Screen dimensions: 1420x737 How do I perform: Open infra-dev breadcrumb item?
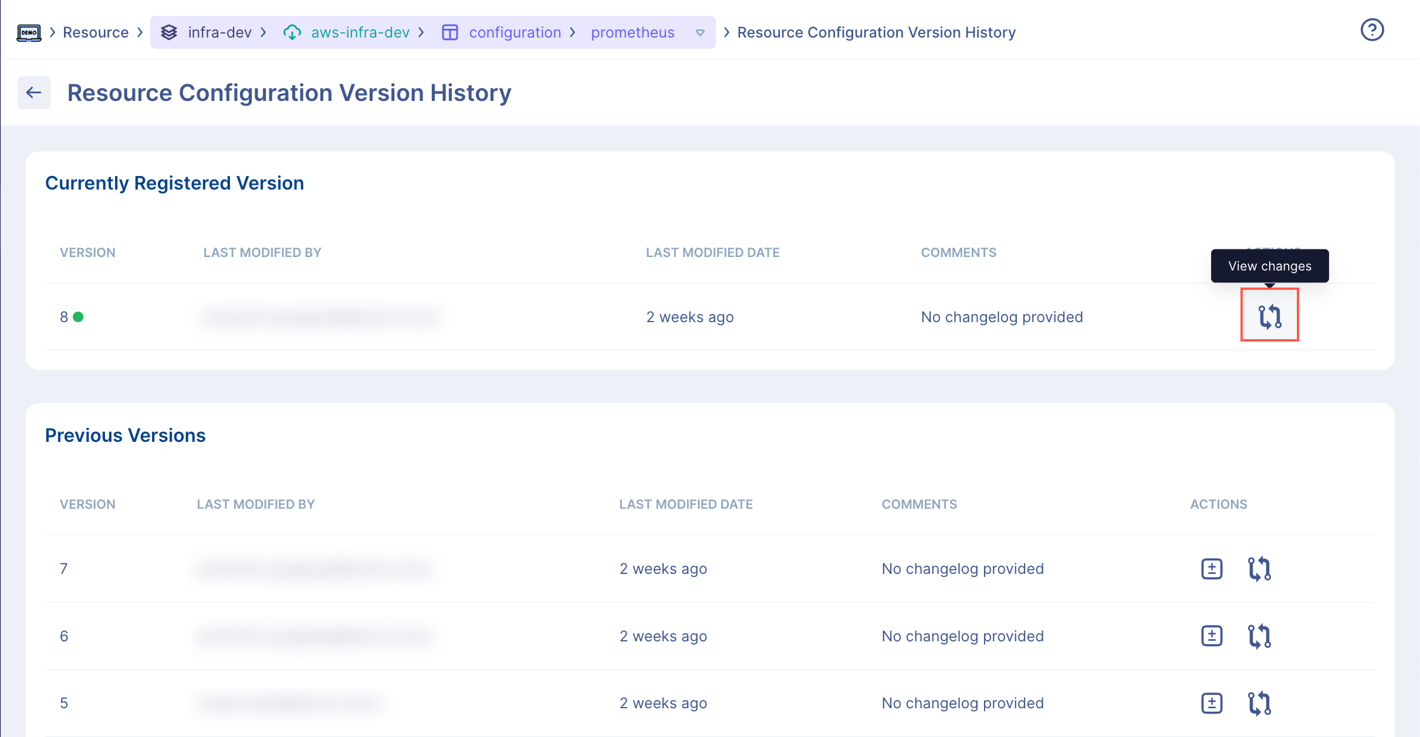coord(219,33)
